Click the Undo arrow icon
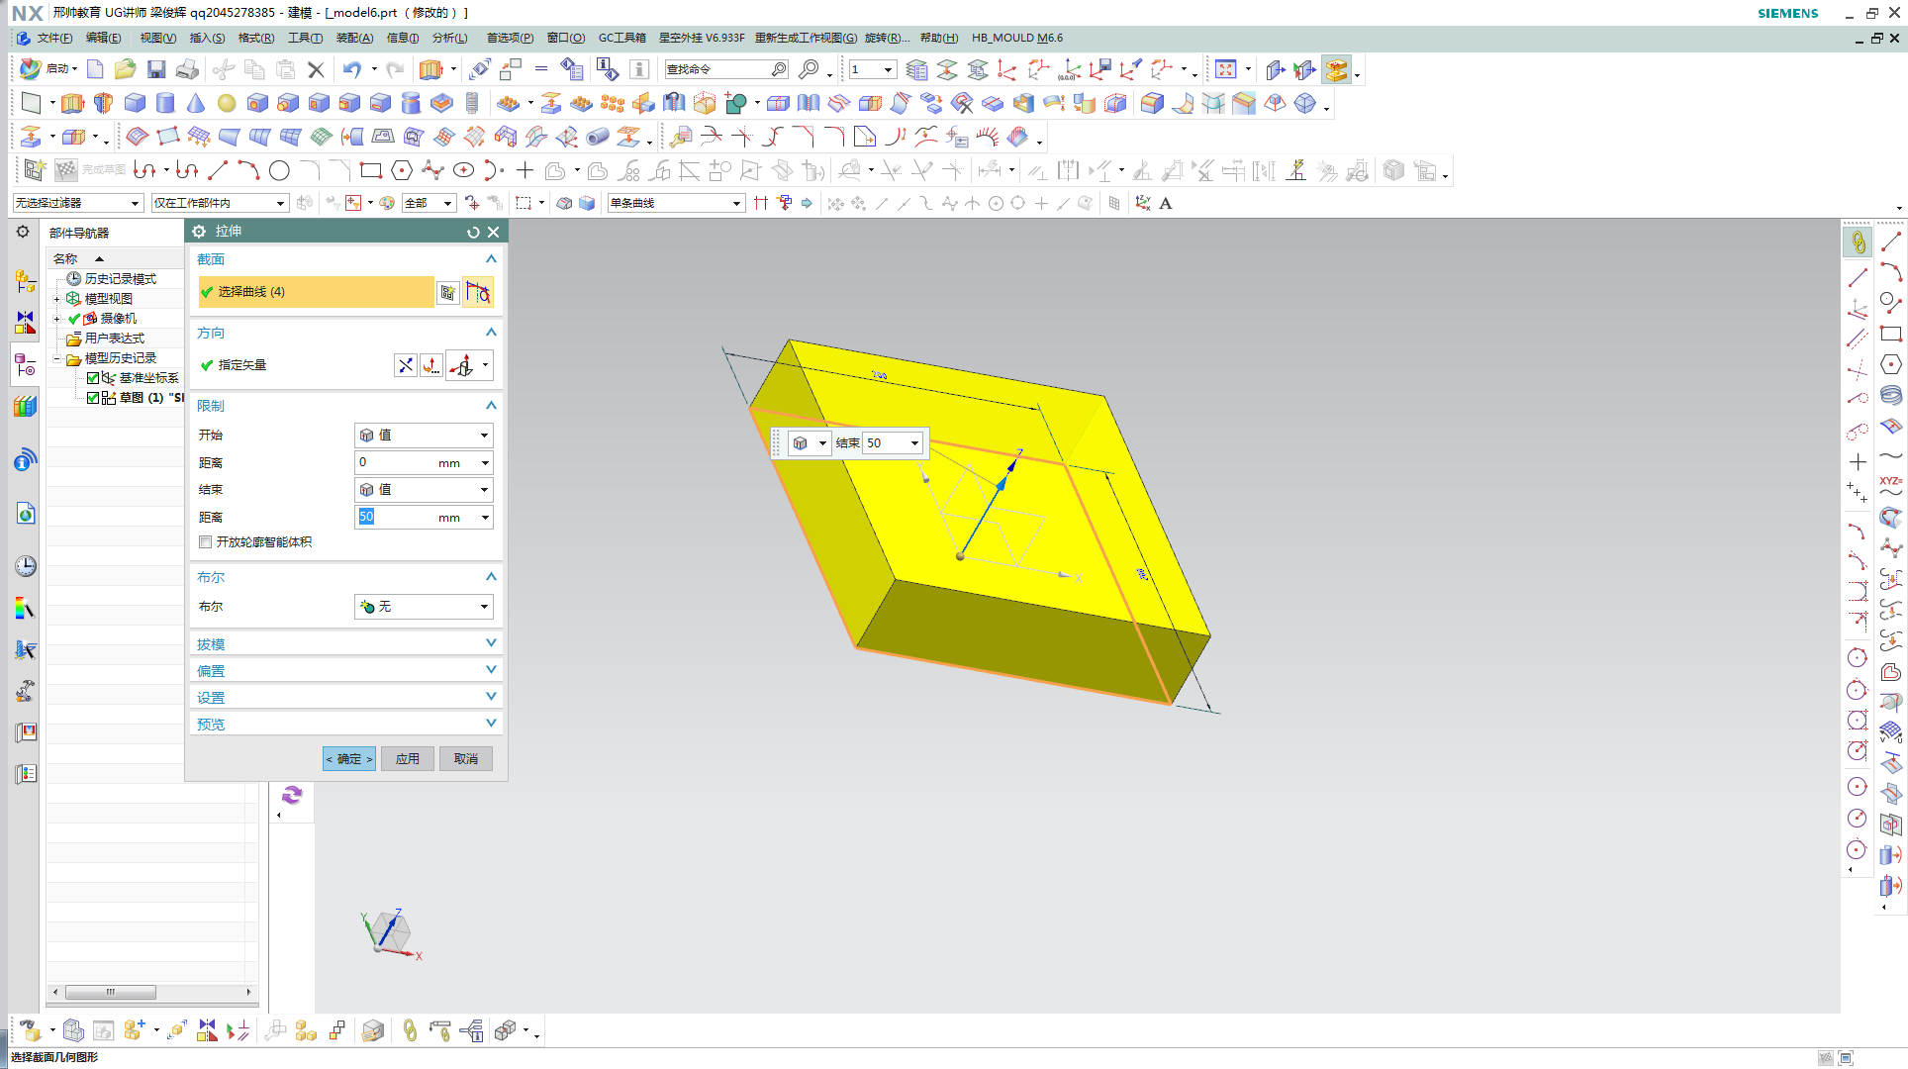1908x1069 pixels. 352,69
